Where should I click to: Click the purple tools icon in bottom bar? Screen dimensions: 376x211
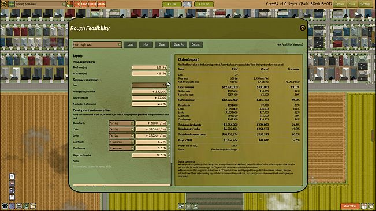(12, 206)
